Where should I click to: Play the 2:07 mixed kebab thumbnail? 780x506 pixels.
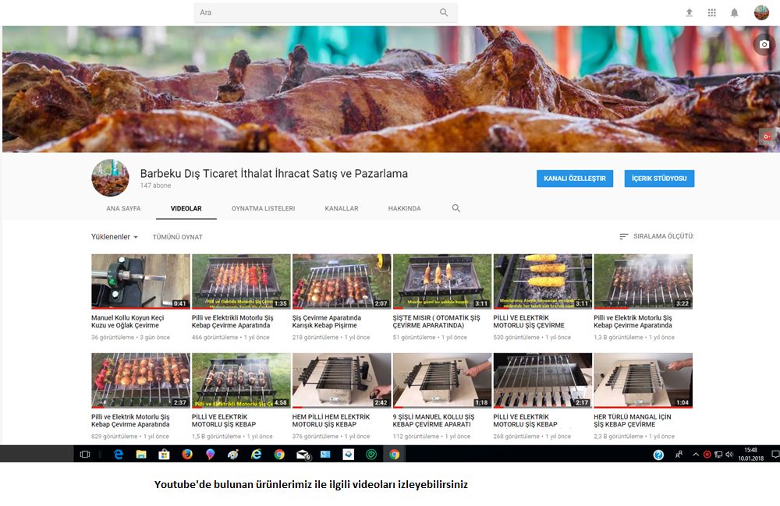342,281
